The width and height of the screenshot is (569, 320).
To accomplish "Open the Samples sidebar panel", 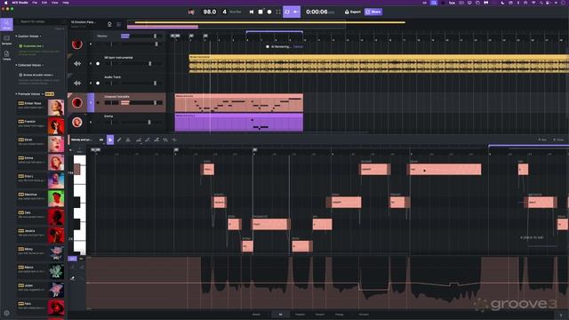I will point(6,40).
